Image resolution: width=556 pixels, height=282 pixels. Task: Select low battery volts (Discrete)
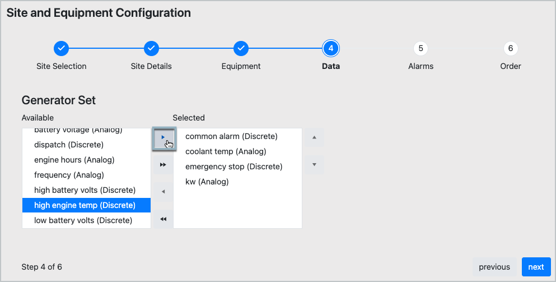[83, 220]
